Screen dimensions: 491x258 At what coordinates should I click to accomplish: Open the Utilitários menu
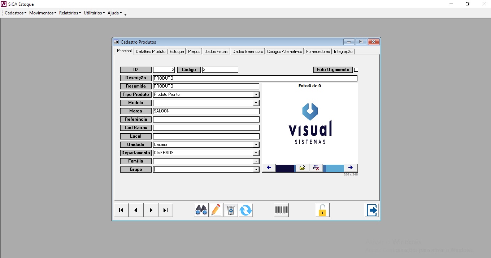click(94, 13)
